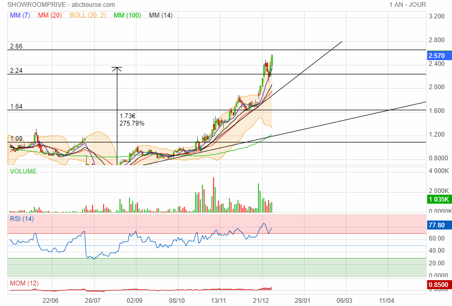This screenshot has width=452, height=306.
Task: Click the 0.8000 price axis label
Action: point(438,158)
